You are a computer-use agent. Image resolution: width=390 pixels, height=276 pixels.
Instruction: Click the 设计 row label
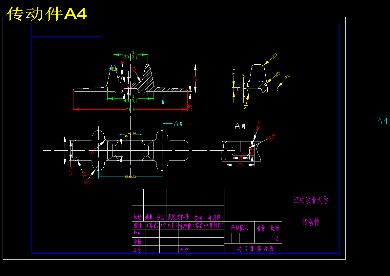click(138, 225)
